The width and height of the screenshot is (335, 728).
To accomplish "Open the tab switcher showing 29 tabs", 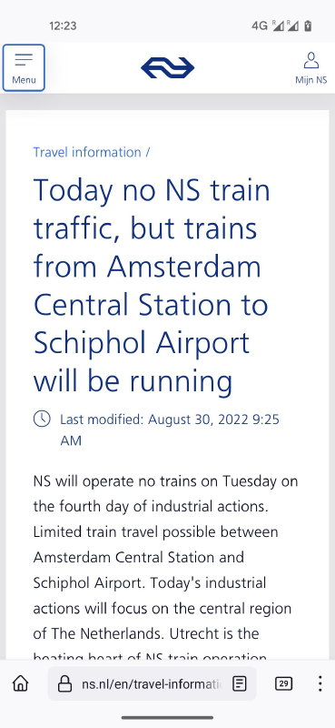I will coord(283,683).
